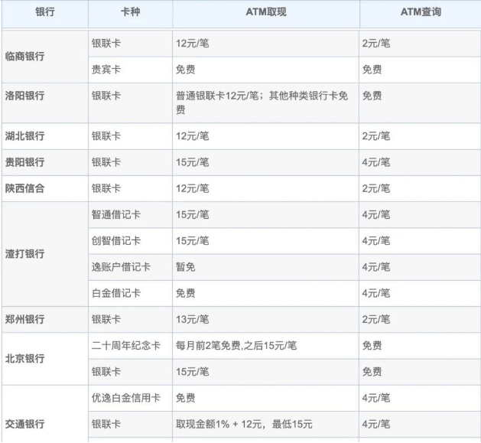Select the 洛阳银行 bank cell
Image resolution: width=481 pixels, height=443 pixels.
click(45, 103)
